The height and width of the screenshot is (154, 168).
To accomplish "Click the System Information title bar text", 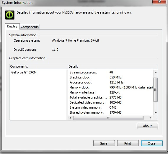I will 17,3.
